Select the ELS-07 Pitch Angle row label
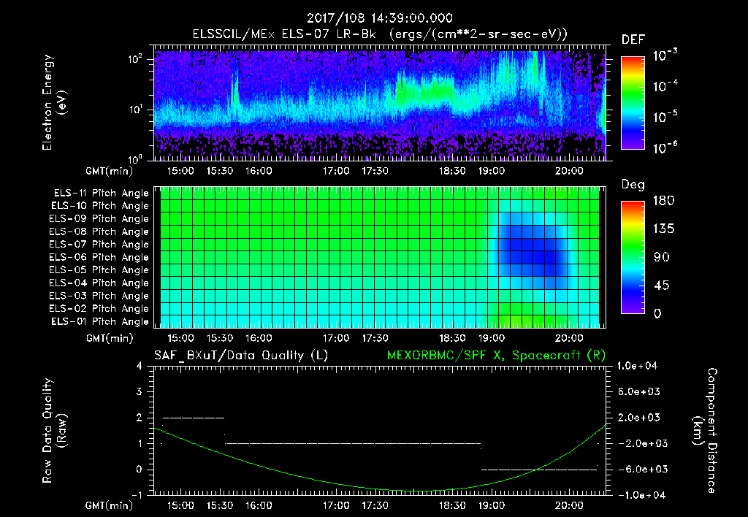Viewport: 748px width, 517px height. click(x=99, y=244)
